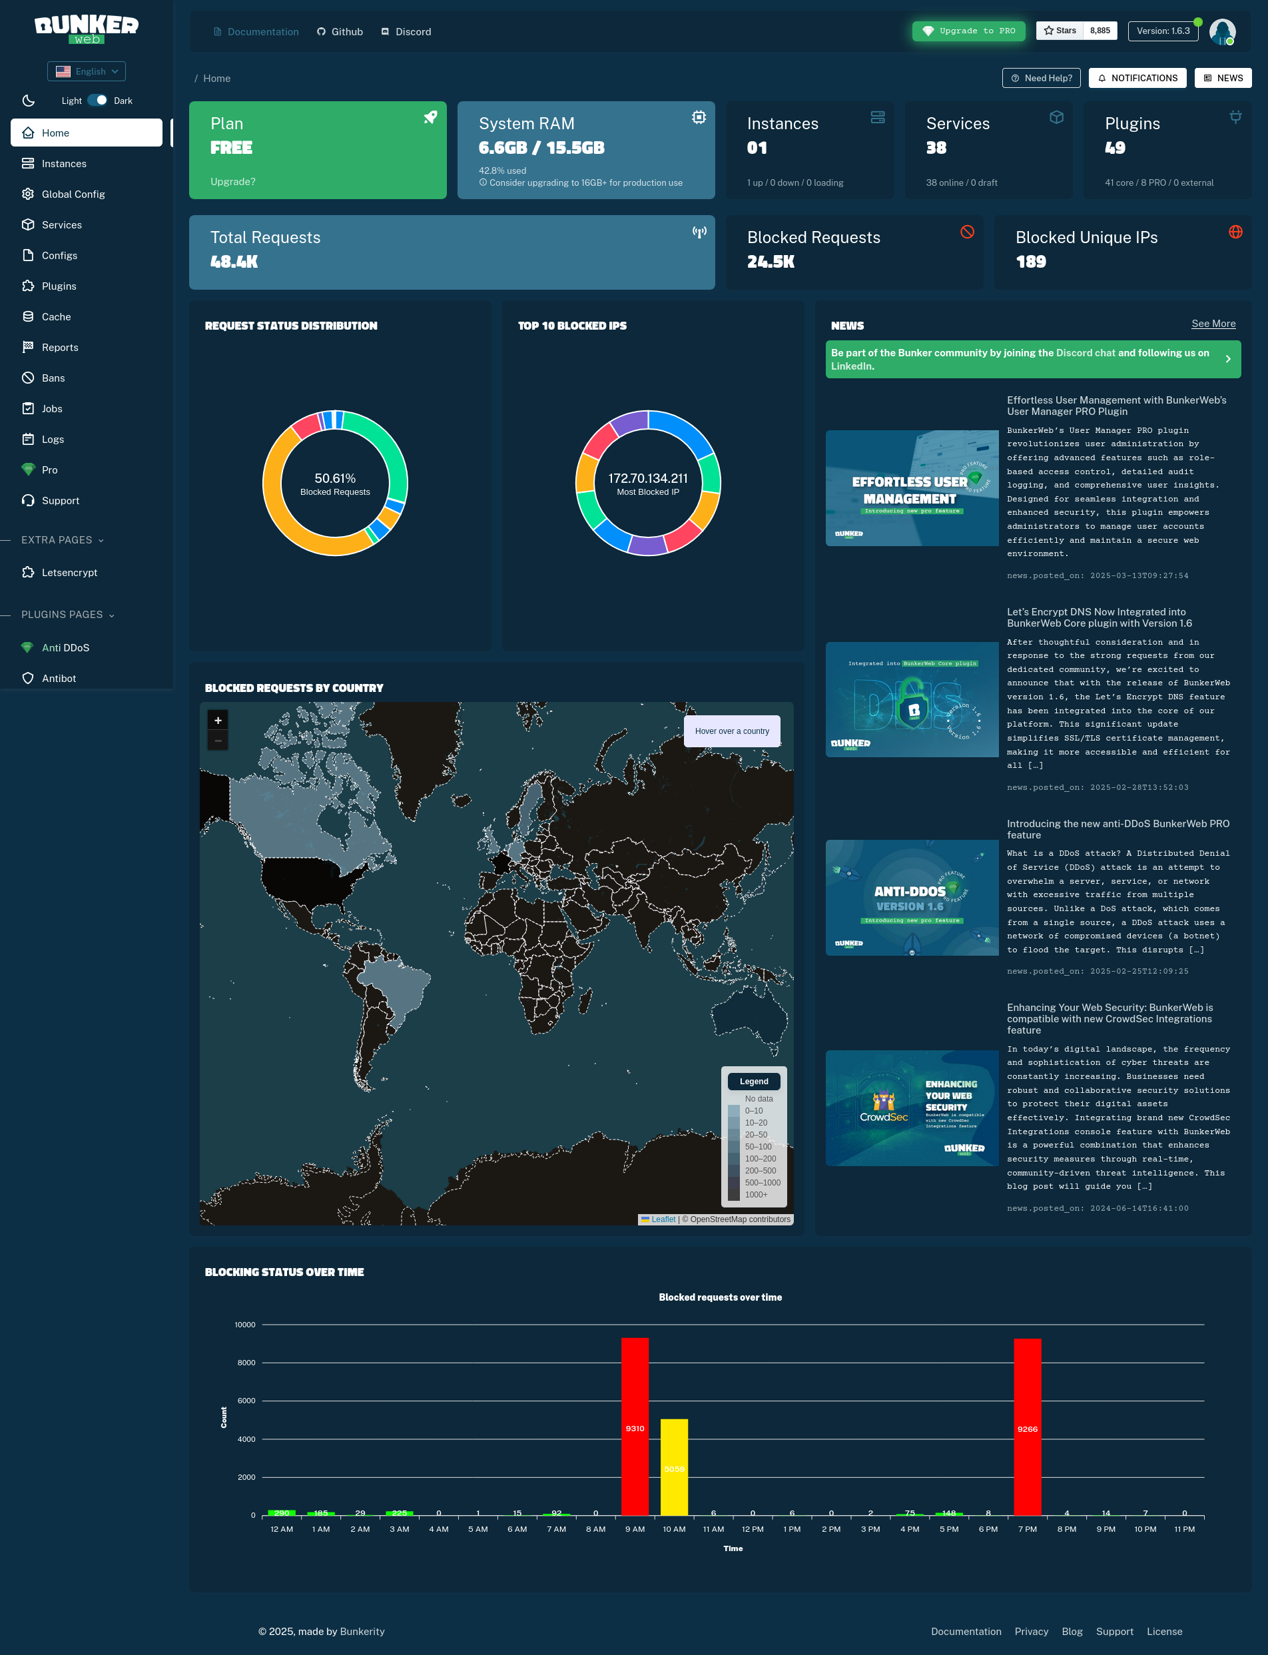This screenshot has width=1268, height=1655.
Task: Open Services in the sidebar
Action: coord(86,225)
